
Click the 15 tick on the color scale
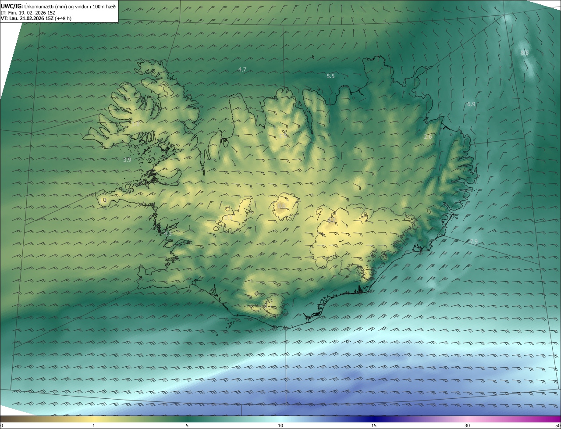[x=374, y=425]
